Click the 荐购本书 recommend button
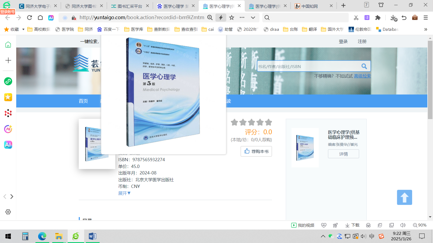 (256, 151)
